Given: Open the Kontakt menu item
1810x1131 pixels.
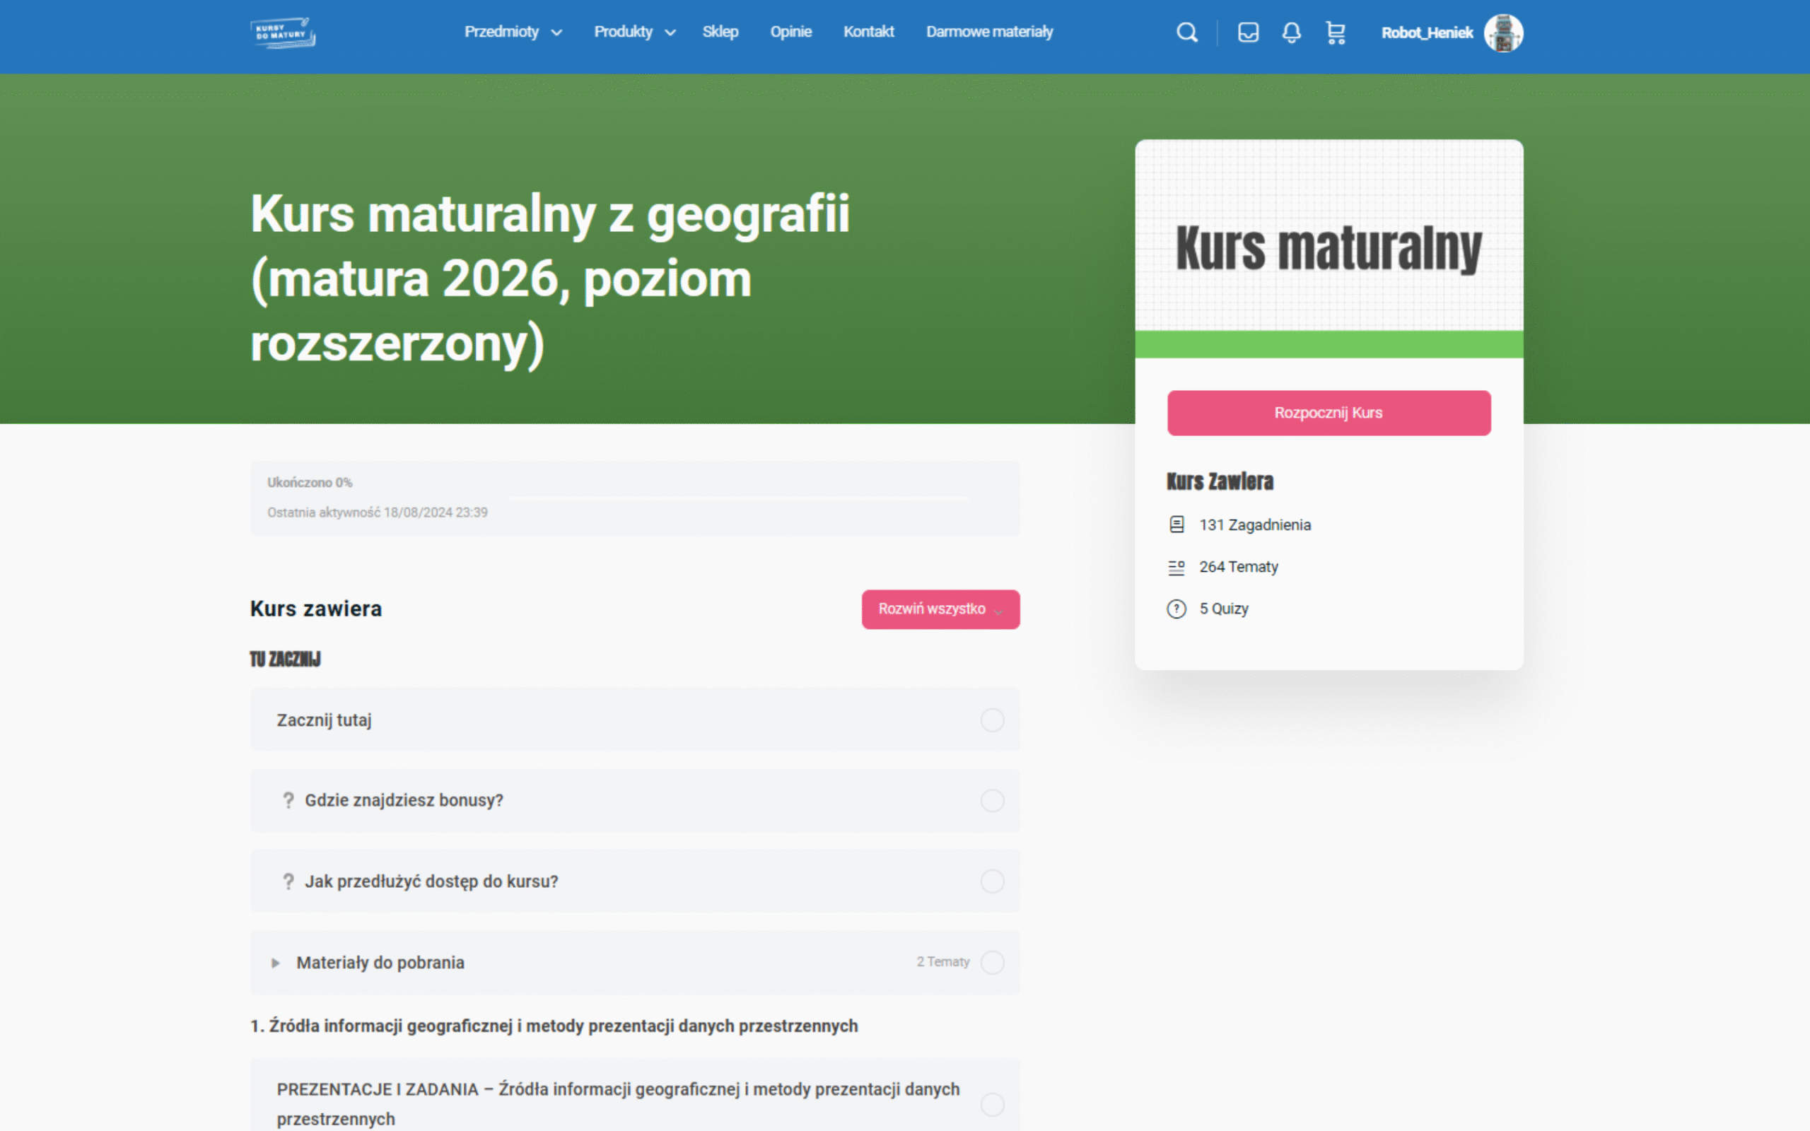Looking at the screenshot, I should tap(868, 31).
